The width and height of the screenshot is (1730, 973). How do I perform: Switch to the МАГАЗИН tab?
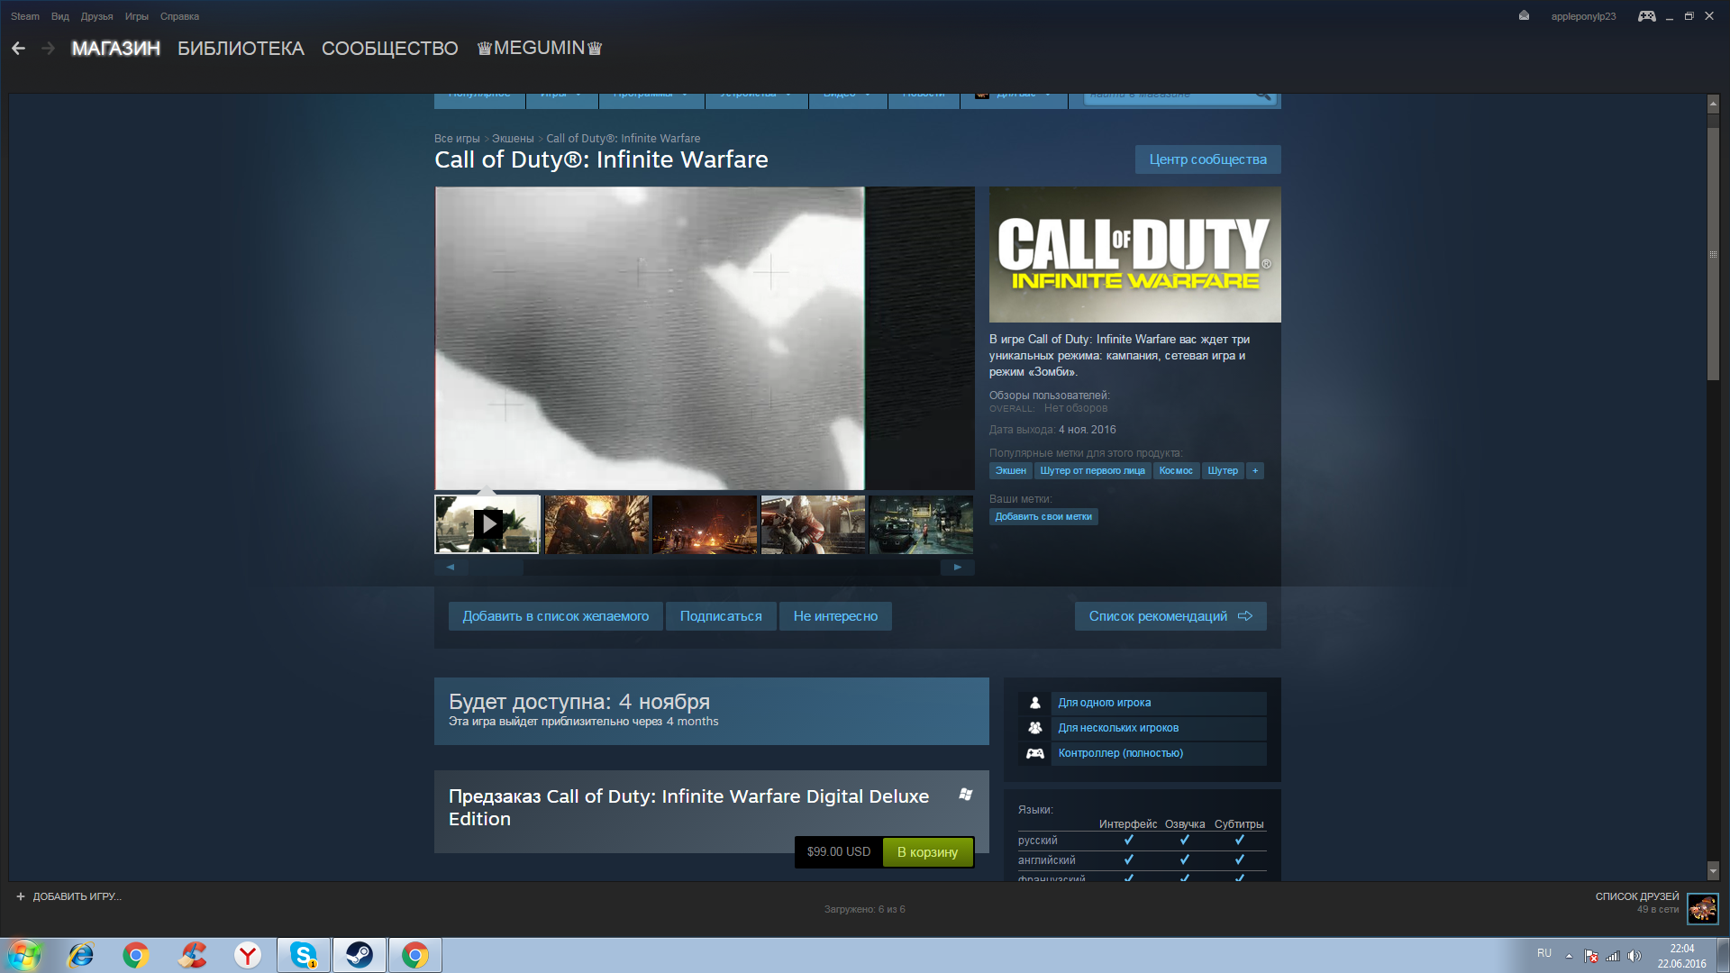tap(116, 49)
